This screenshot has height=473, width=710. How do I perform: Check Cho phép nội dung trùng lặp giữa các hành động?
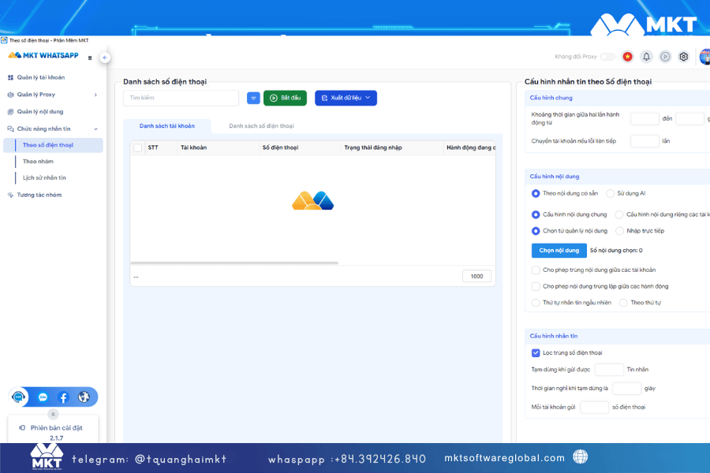click(x=536, y=286)
